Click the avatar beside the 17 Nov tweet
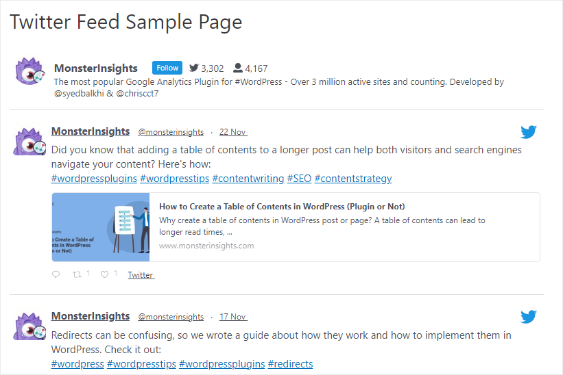563x375 pixels. click(29, 326)
